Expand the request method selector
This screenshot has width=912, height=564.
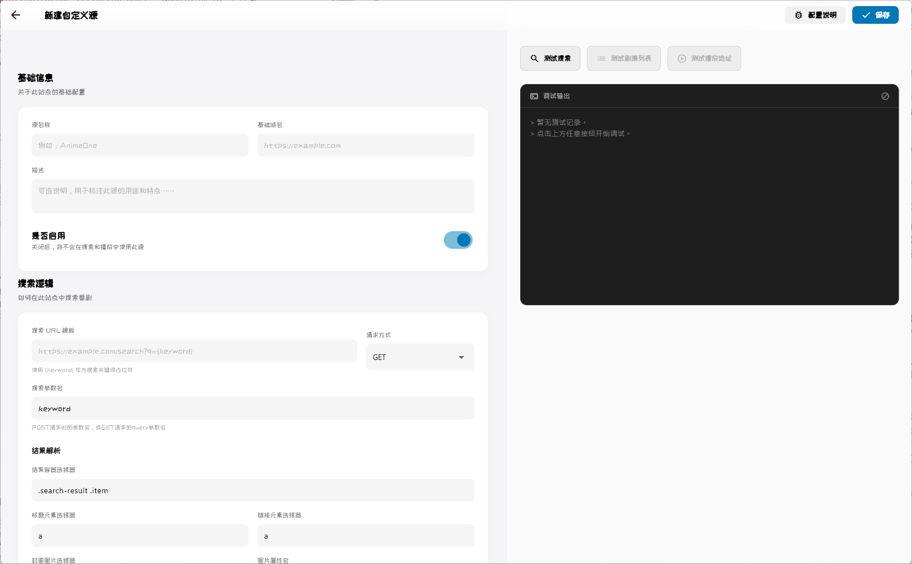coord(420,357)
